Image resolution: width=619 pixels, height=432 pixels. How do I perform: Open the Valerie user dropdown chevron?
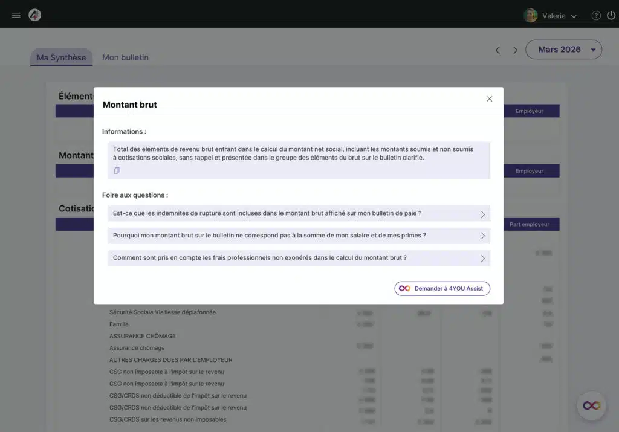click(574, 16)
